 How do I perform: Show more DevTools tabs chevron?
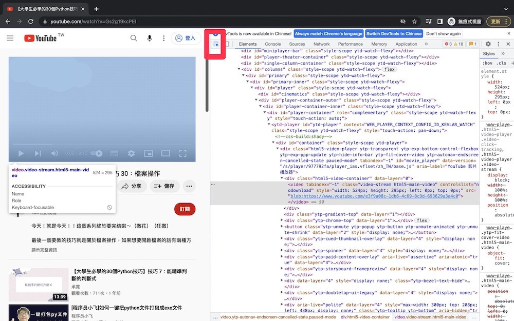coord(426,44)
